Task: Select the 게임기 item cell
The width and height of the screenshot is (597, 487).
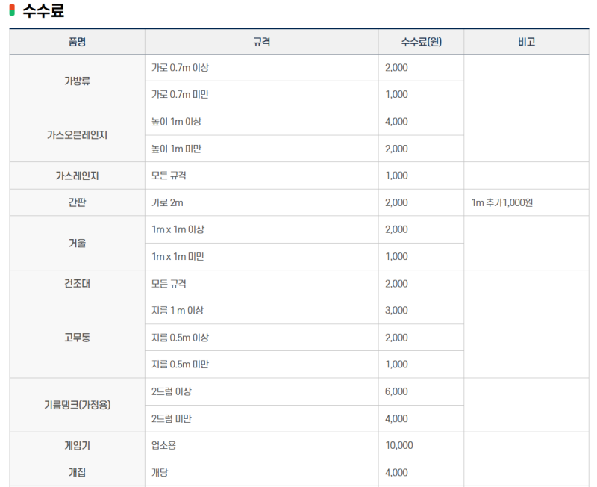Action: tap(78, 445)
